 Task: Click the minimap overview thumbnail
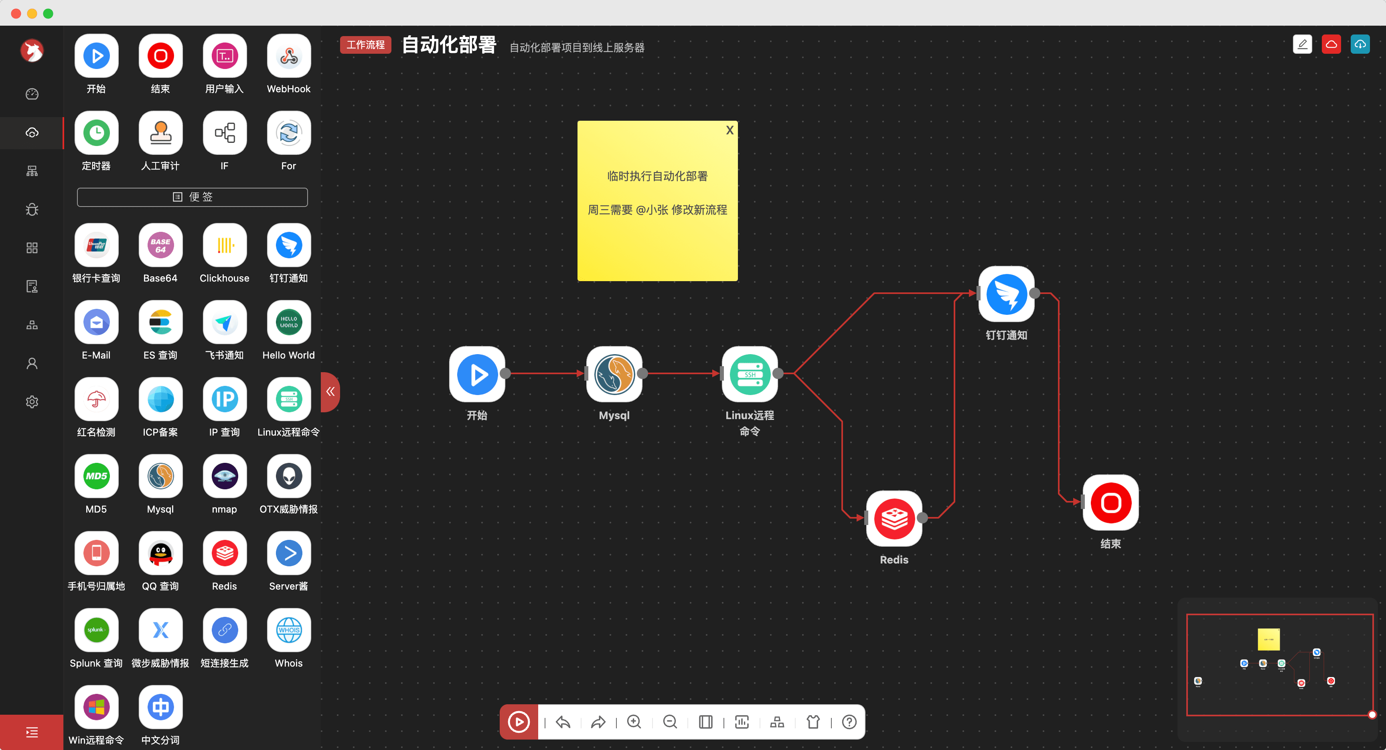click(x=1279, y=665)
